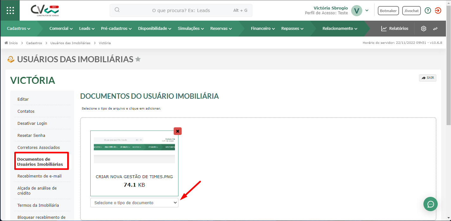Click the '74.1 KB' file size text
This screenshot has width=451, height=221.
[134, 184]
